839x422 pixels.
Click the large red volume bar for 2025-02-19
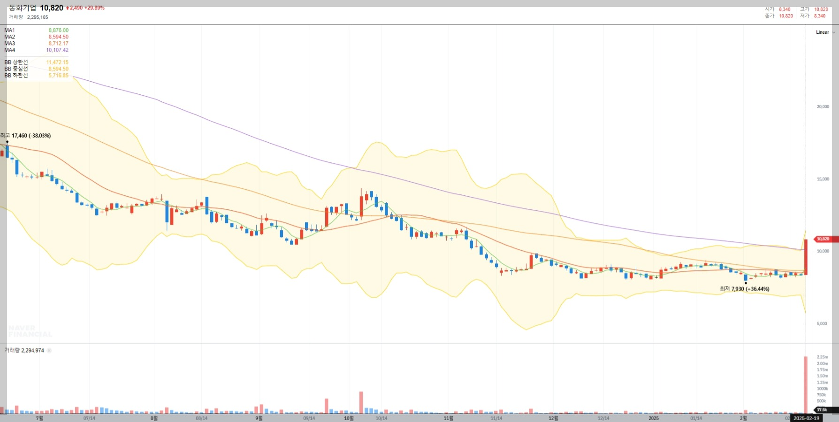pyautogui.click(x=806, y=385)
